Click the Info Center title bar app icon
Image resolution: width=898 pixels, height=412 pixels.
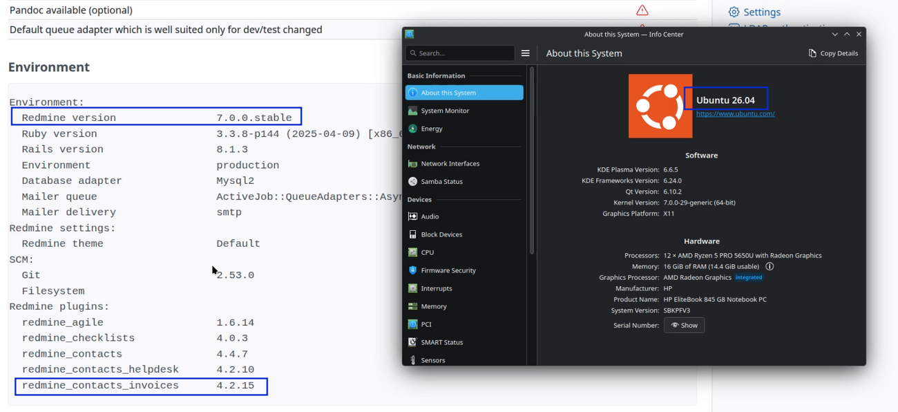pyautogui.click(x=410, y=34)
